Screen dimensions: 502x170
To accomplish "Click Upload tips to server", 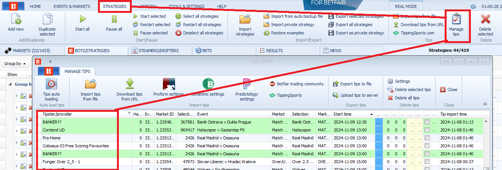I will click(355, 95).
